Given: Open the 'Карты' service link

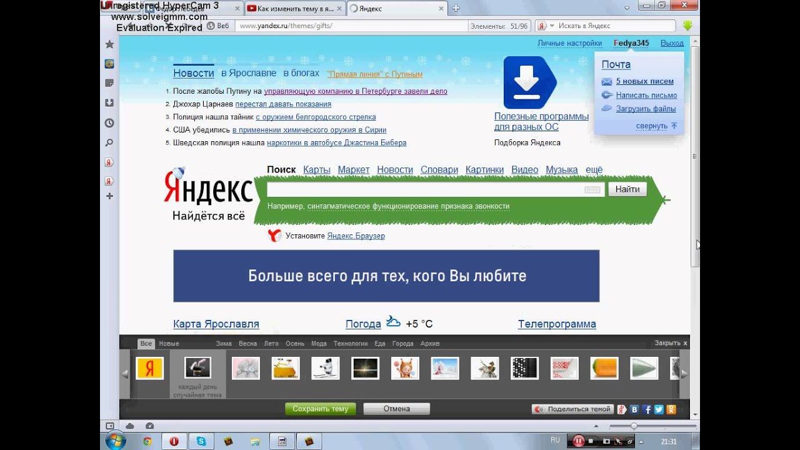Looking at the screenshot, I should click(317, 169).
